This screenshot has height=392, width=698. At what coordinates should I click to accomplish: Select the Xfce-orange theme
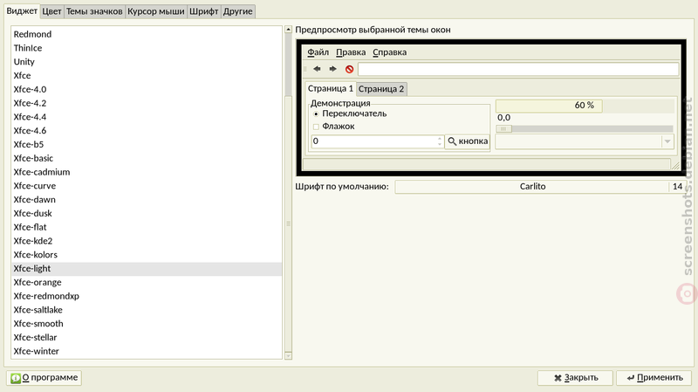click(147, 283)
